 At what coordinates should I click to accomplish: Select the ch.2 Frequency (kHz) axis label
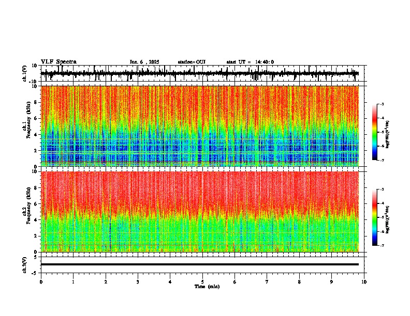28,207
